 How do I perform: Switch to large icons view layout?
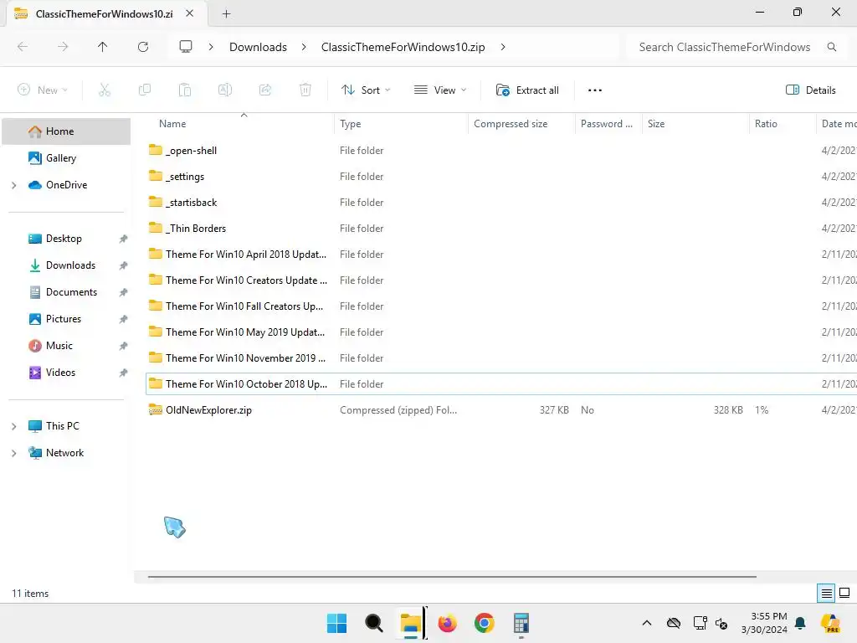[x=844, y=594]
